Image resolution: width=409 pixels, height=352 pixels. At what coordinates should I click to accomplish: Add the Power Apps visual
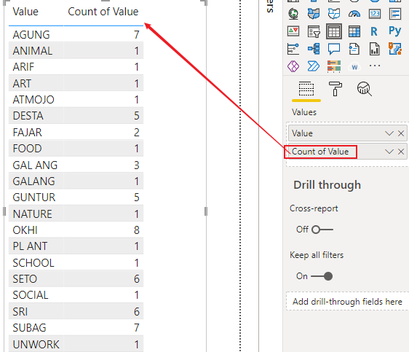click(x=293, y=66)
